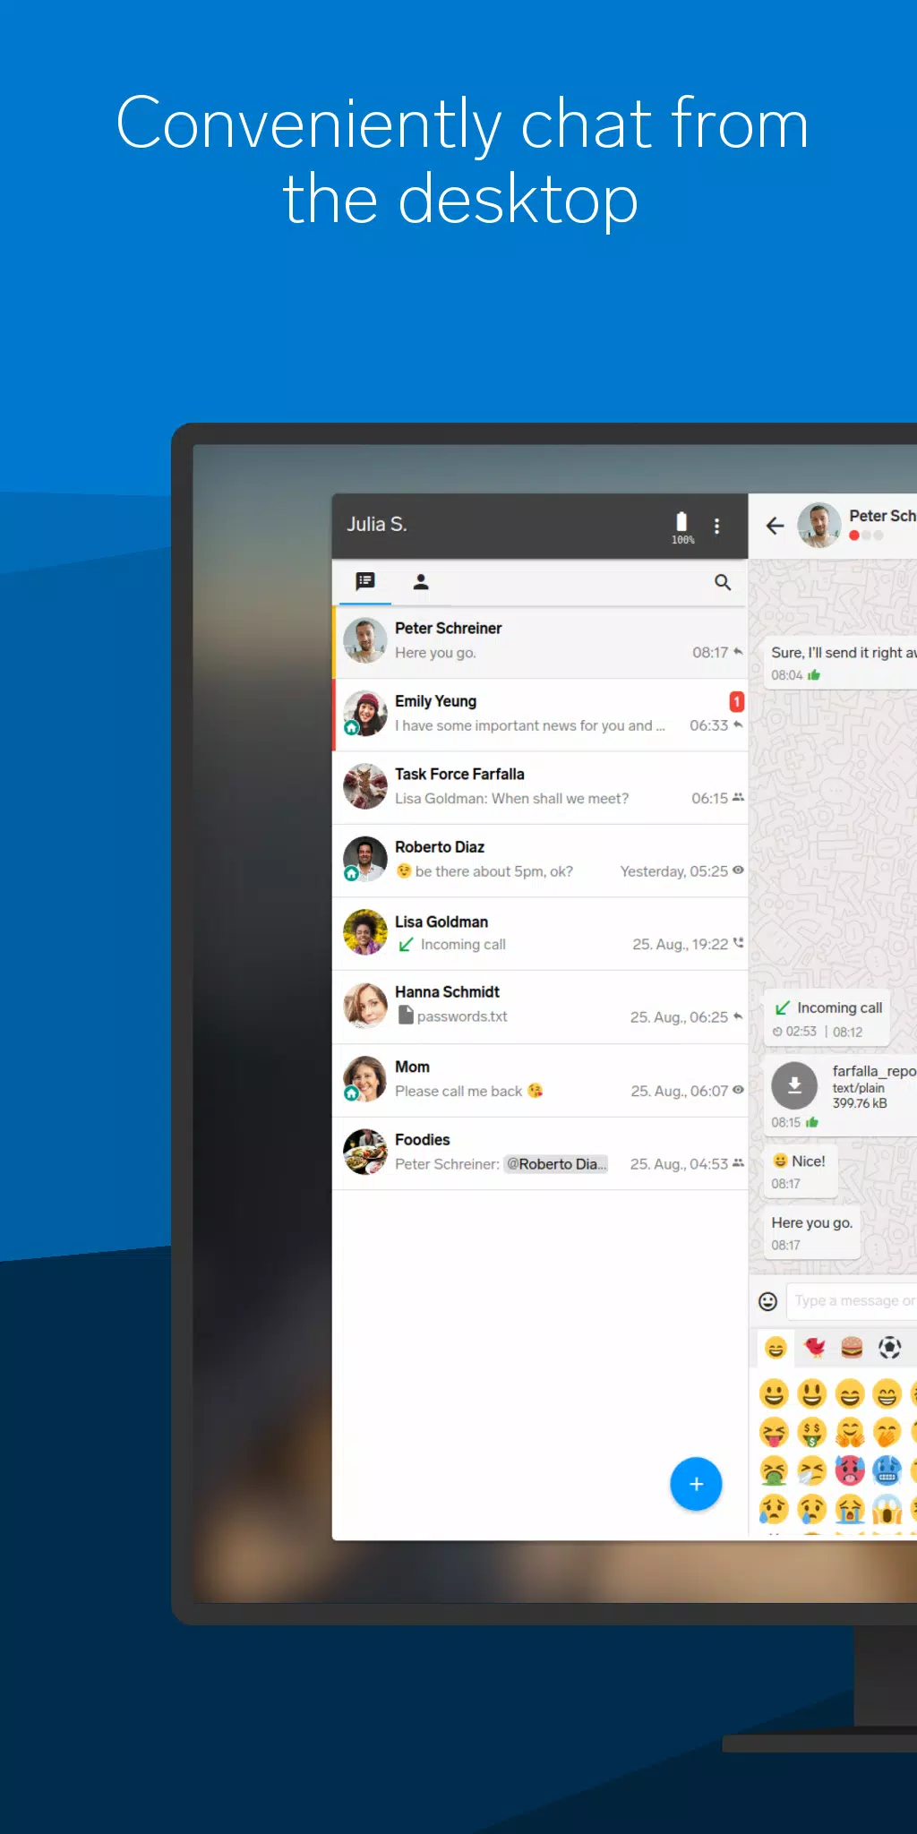Screen dimensions: 917x1834
Task: Click the 'Nice!' message bubble
Action: (x=801, y=1171)
